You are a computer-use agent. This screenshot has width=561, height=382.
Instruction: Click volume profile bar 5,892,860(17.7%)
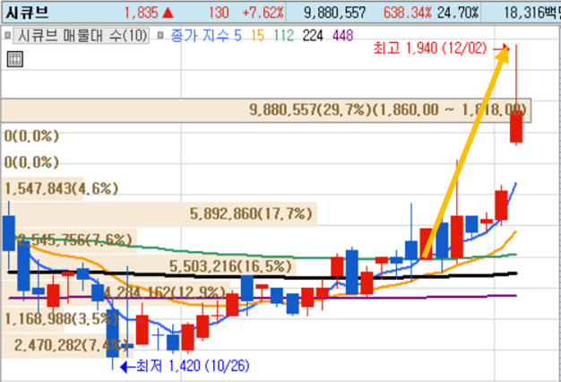[x=160, y=214]
